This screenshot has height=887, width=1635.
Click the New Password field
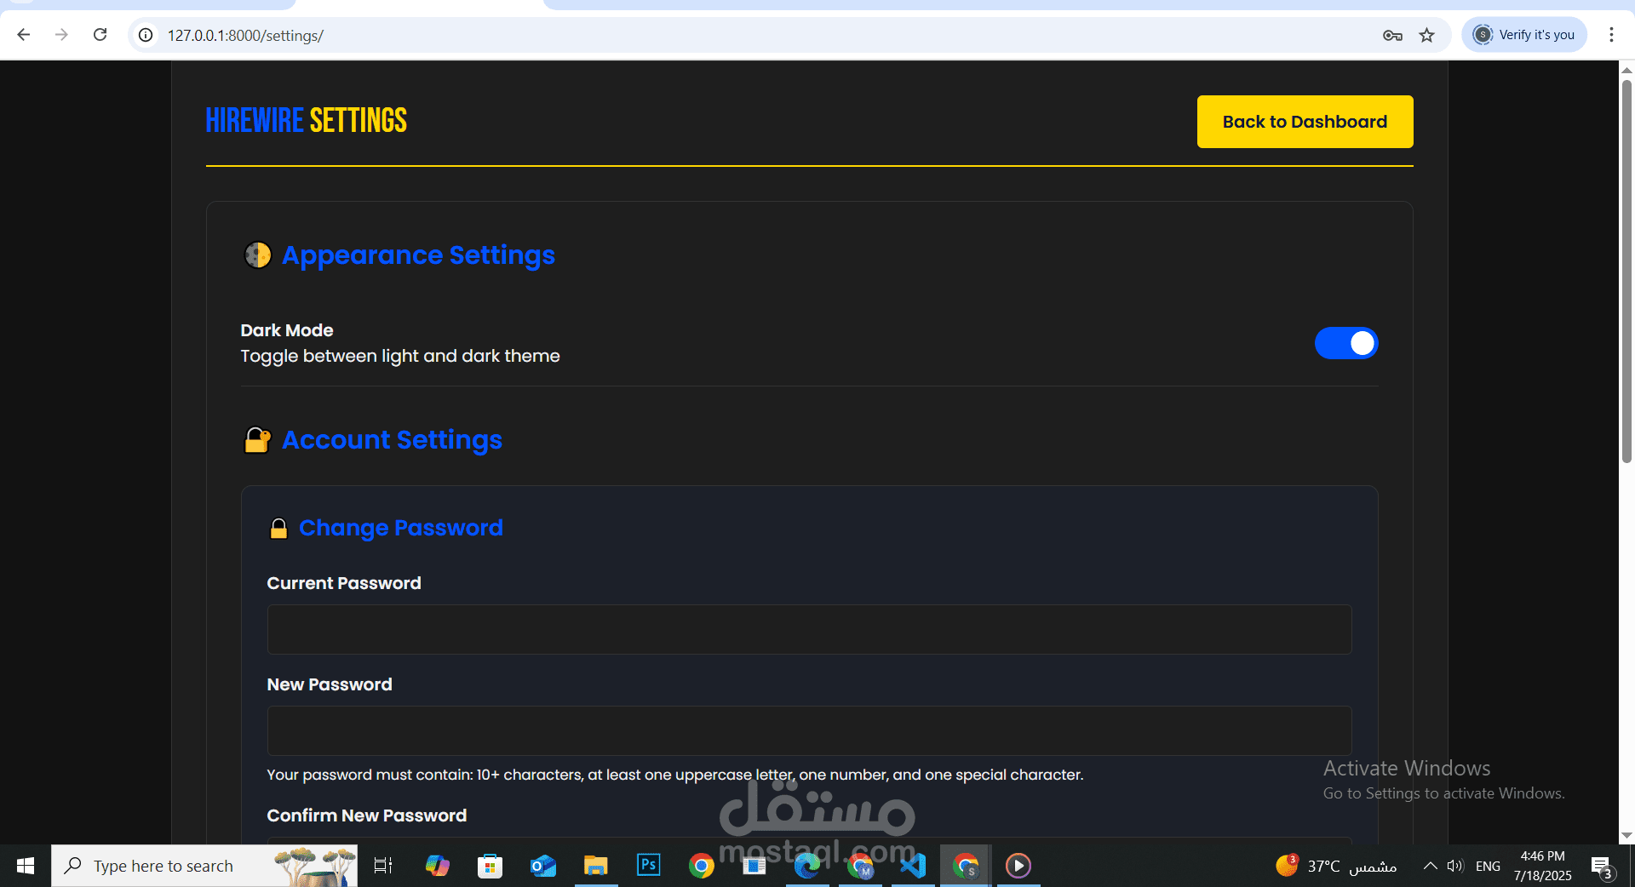pos(809,730)
